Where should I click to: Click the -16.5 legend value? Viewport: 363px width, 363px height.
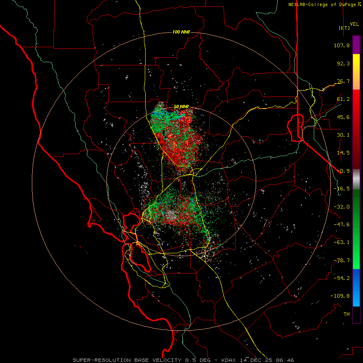pyautogui.click(x=342, y=189)
